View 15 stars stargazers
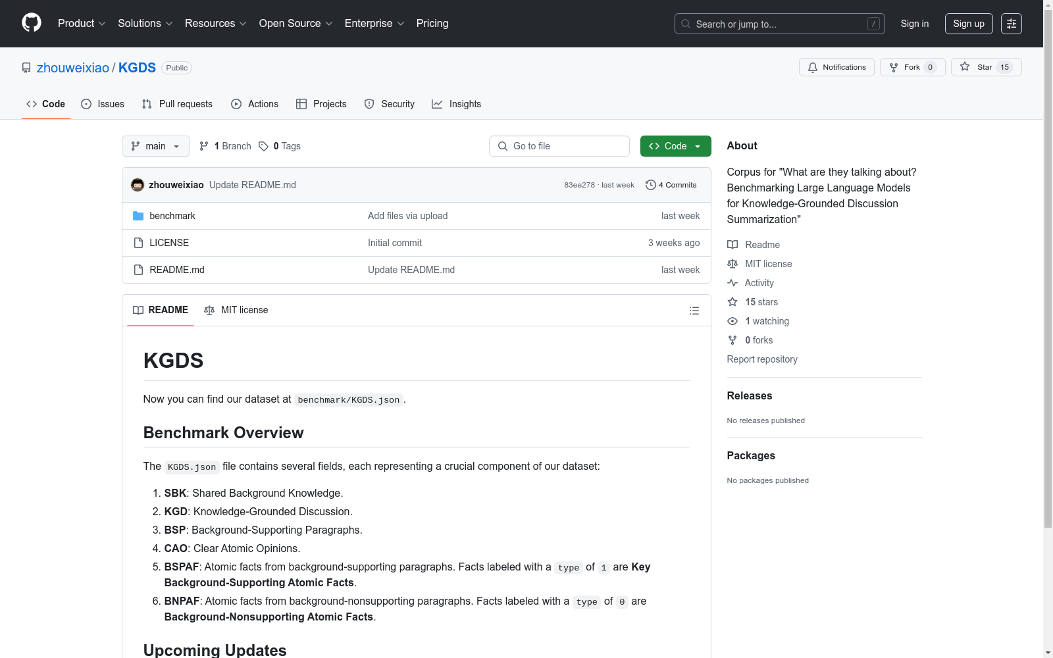The height and width of the screenshot is (658, 1053). click(x=753, y=302)
